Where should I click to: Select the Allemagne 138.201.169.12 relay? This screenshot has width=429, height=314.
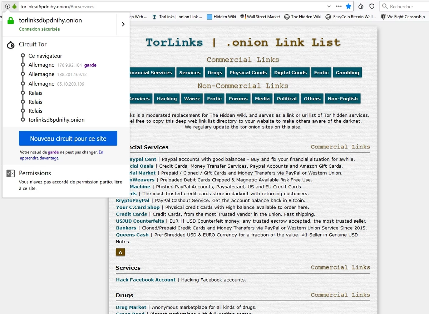pos(58,74)
